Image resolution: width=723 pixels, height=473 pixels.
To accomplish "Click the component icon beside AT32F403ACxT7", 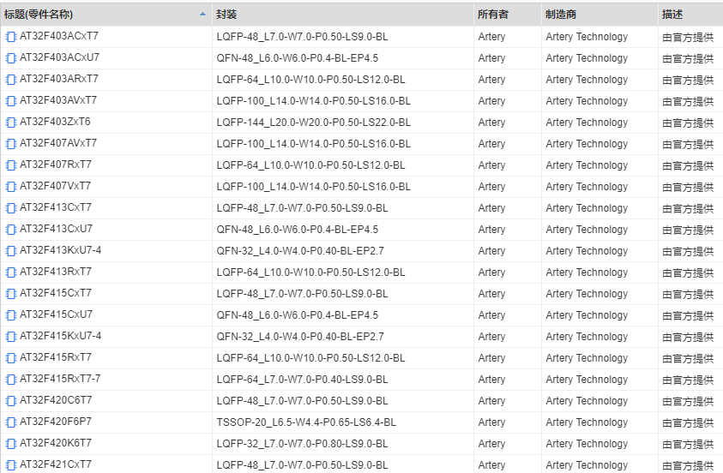I will click(x=11, y=37).
